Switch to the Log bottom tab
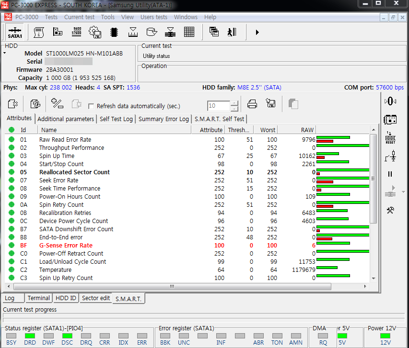409x348 pixels. click(x=13, y=298)
